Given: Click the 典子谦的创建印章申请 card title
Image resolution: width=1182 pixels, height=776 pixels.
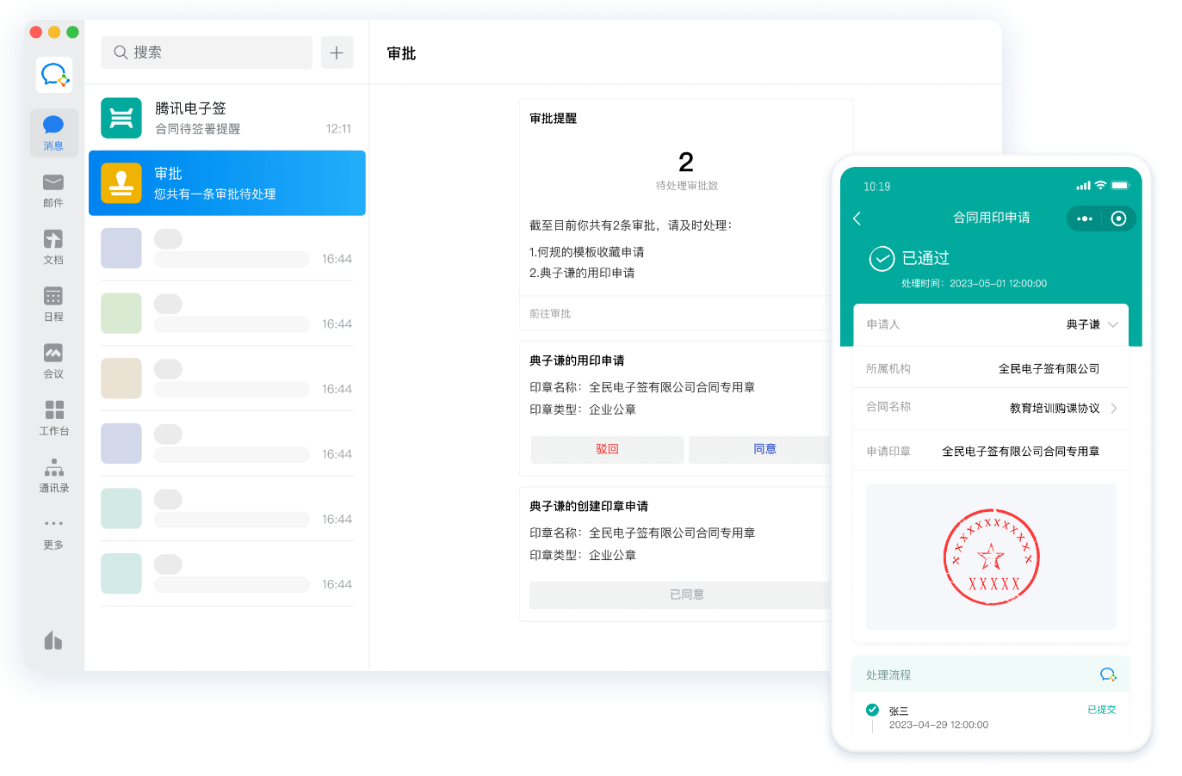Looking at the screenshot, I should pyautogui.click(x=589, y=506).
